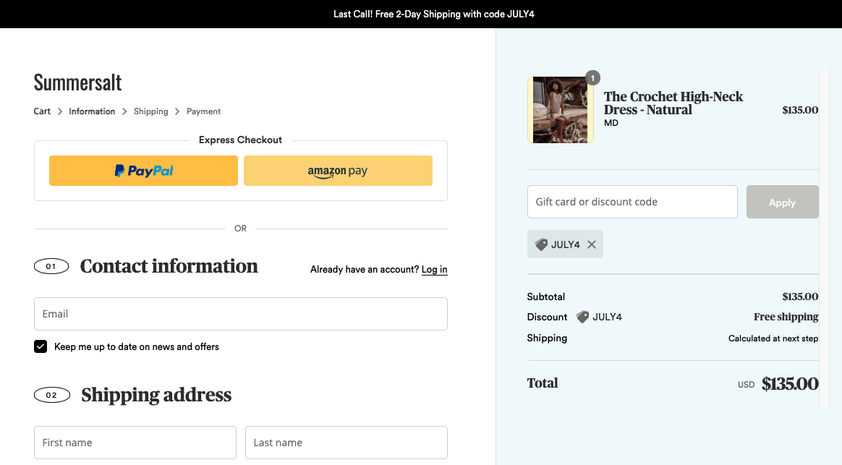Pay with the PayPal express checkout button
The height and width of the screenshot is (465, 842).
[x=143, y=171]
